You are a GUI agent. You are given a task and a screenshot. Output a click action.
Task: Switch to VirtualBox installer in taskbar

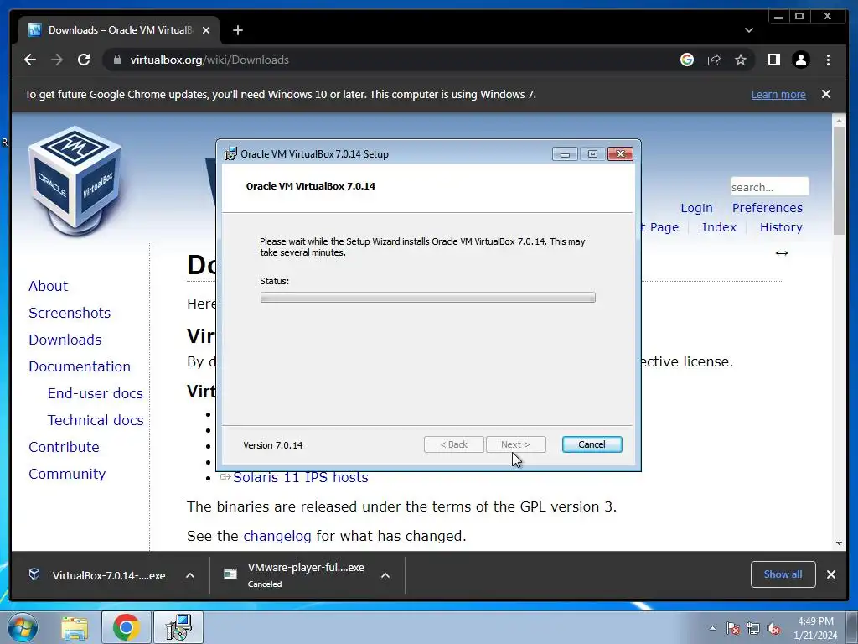tap(178, 627)
